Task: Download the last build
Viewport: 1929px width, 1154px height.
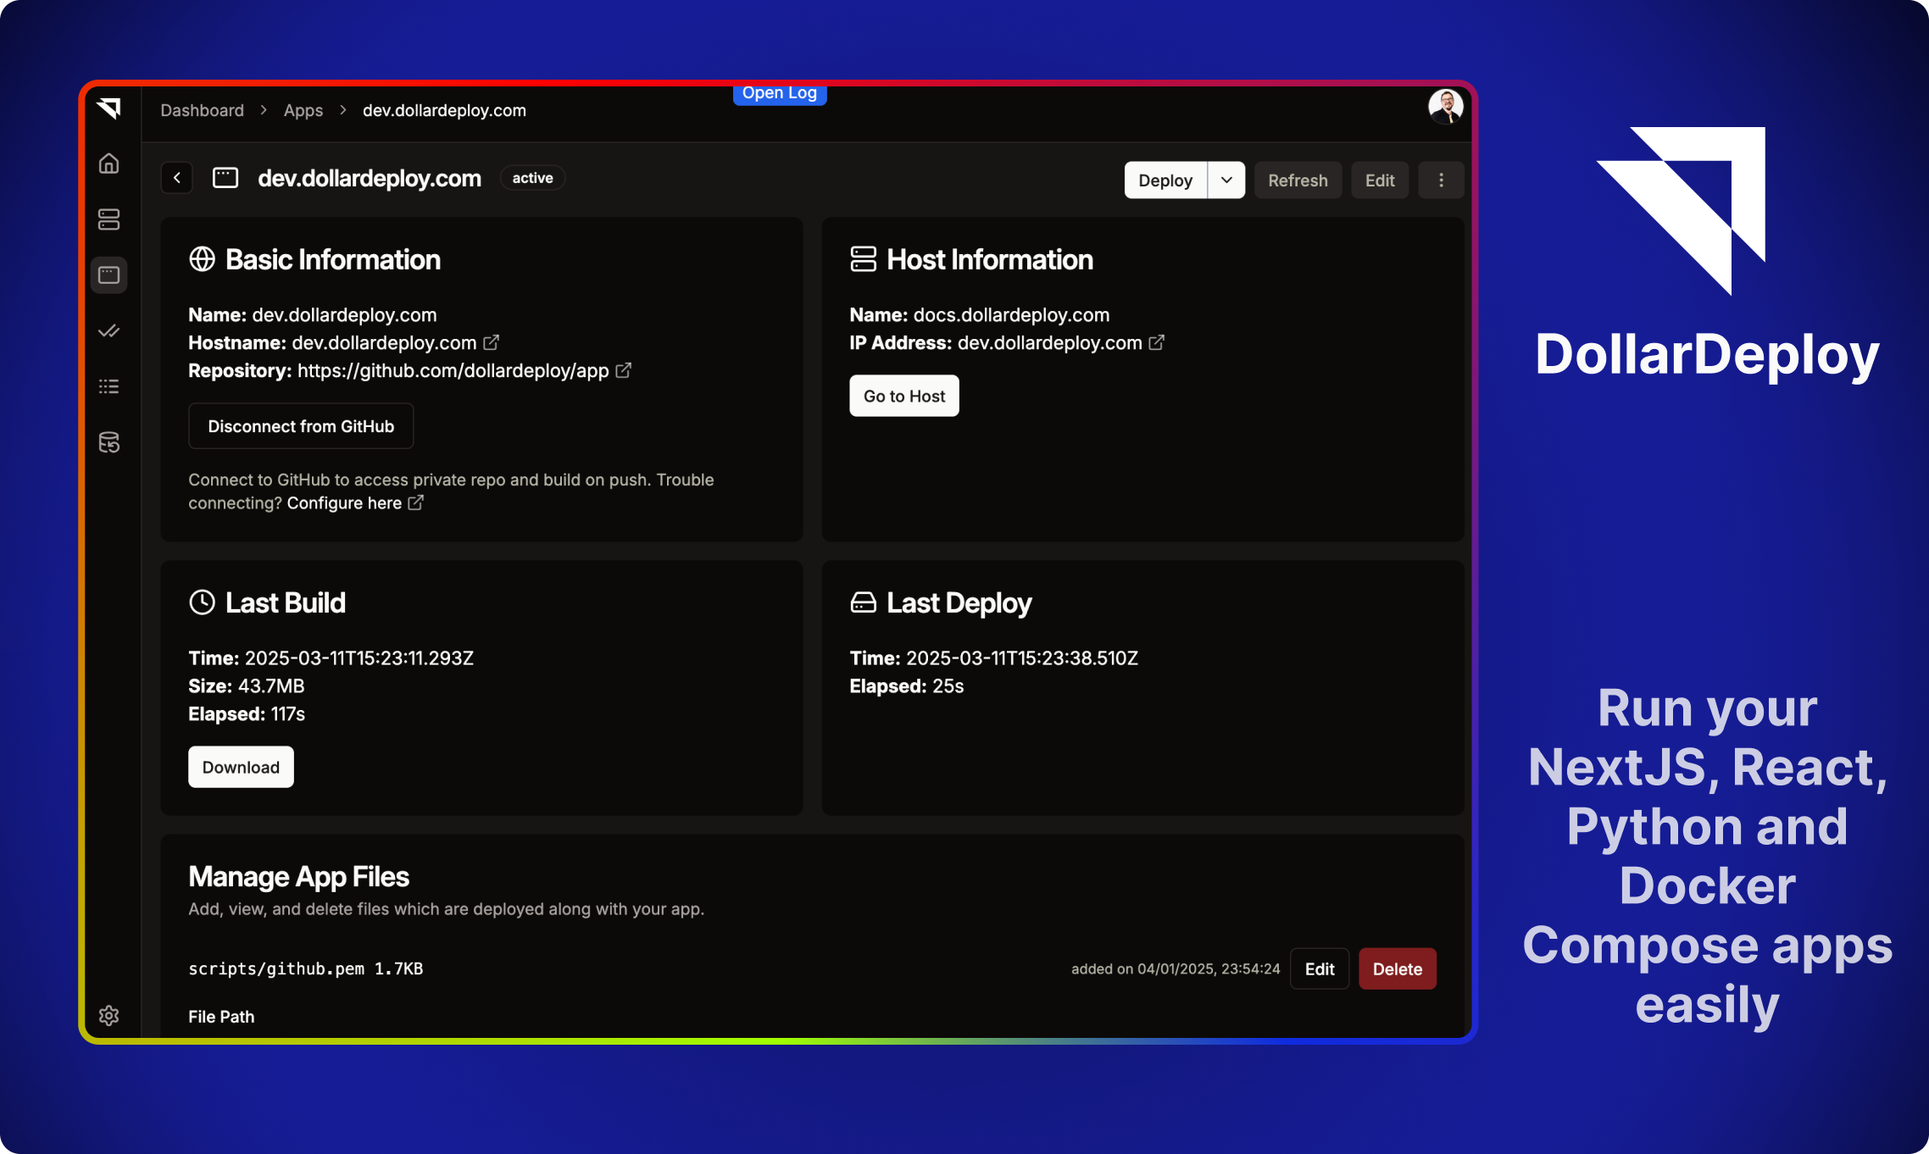Action: 241,767
